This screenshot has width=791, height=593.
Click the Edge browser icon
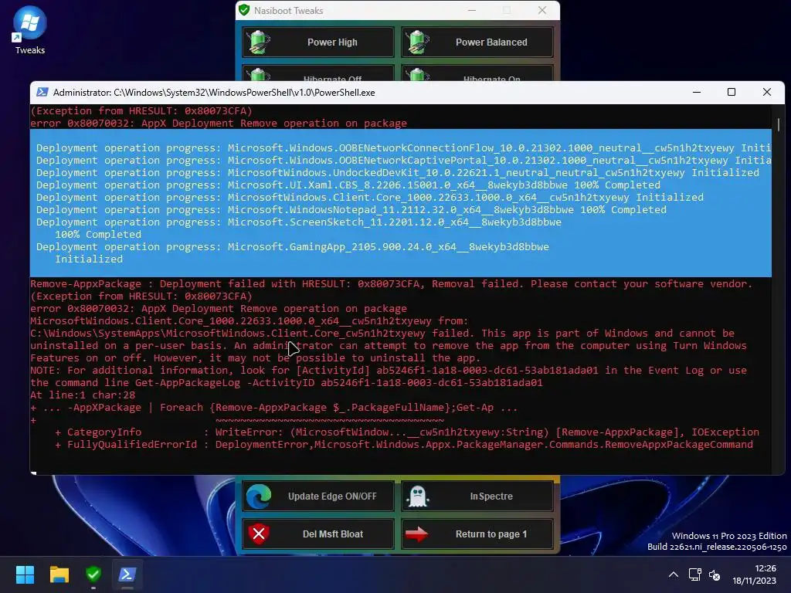point(259,496)
